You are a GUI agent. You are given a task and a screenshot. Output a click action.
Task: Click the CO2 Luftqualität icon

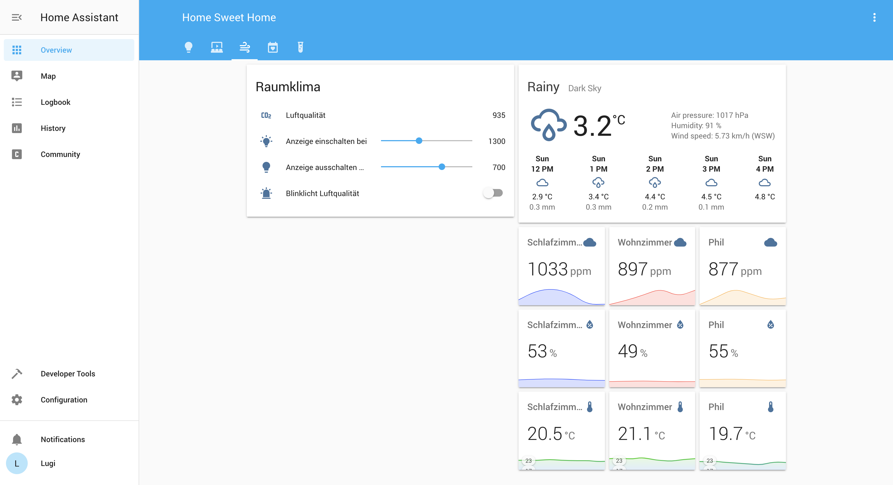point(266,115)
